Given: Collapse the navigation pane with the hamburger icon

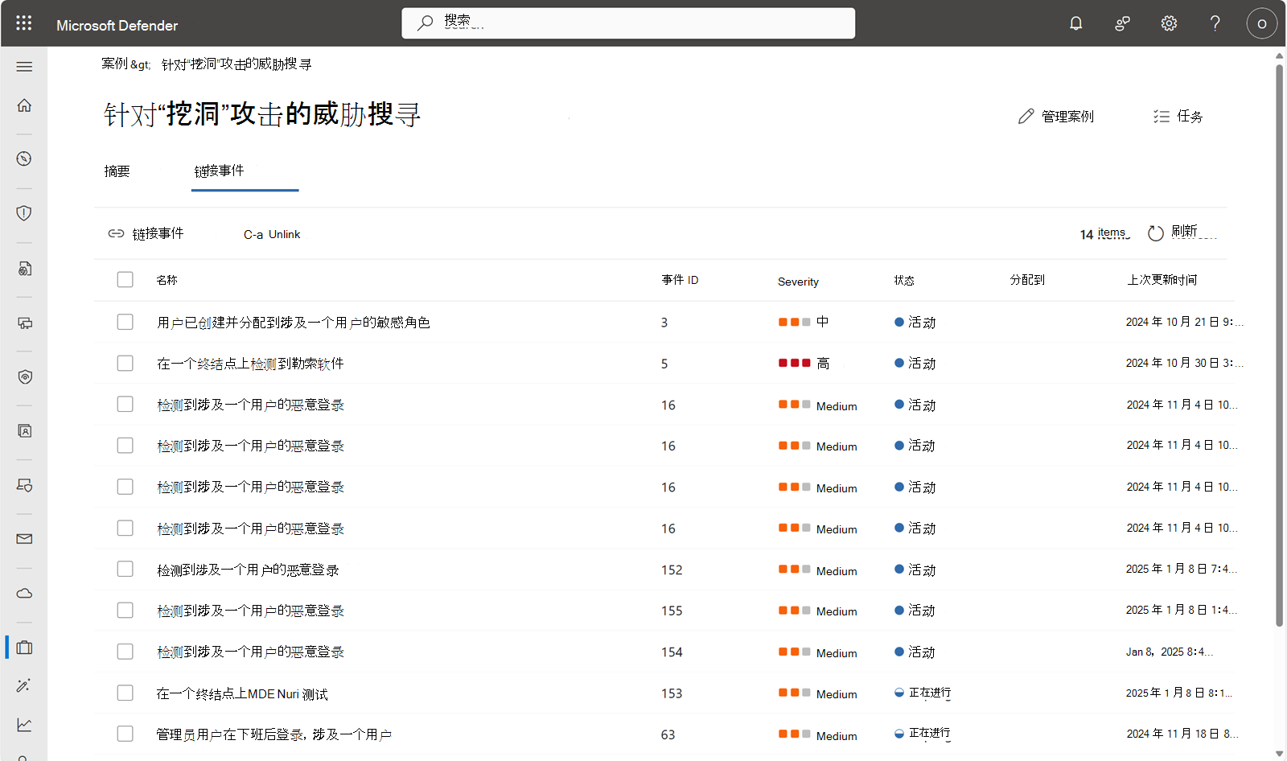Looking at the screenshot, I should click(x=24, y=67).
